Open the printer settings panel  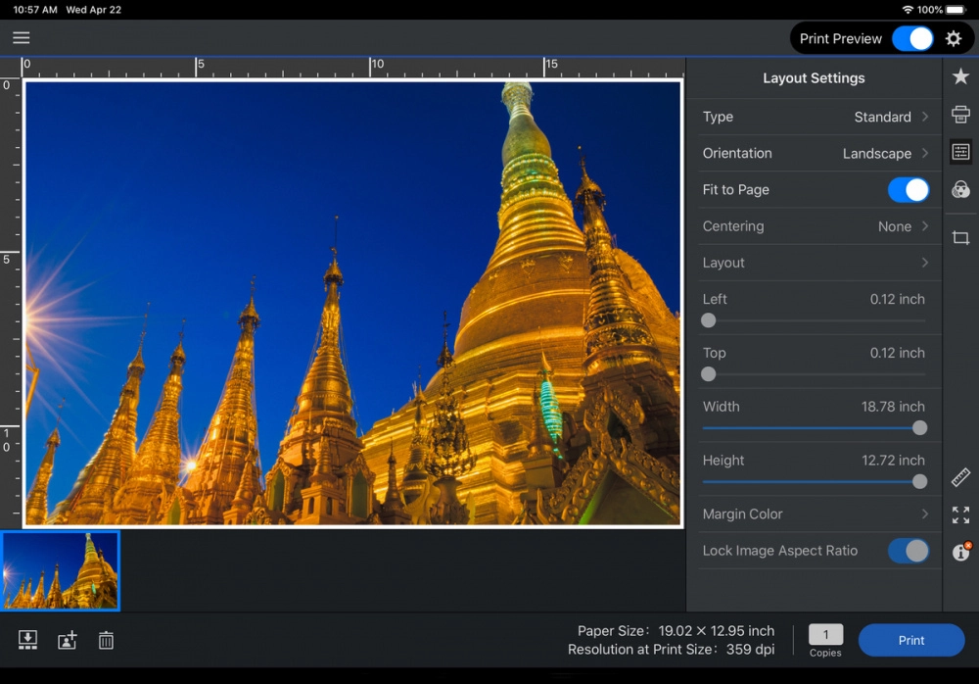tap(960, 115)
